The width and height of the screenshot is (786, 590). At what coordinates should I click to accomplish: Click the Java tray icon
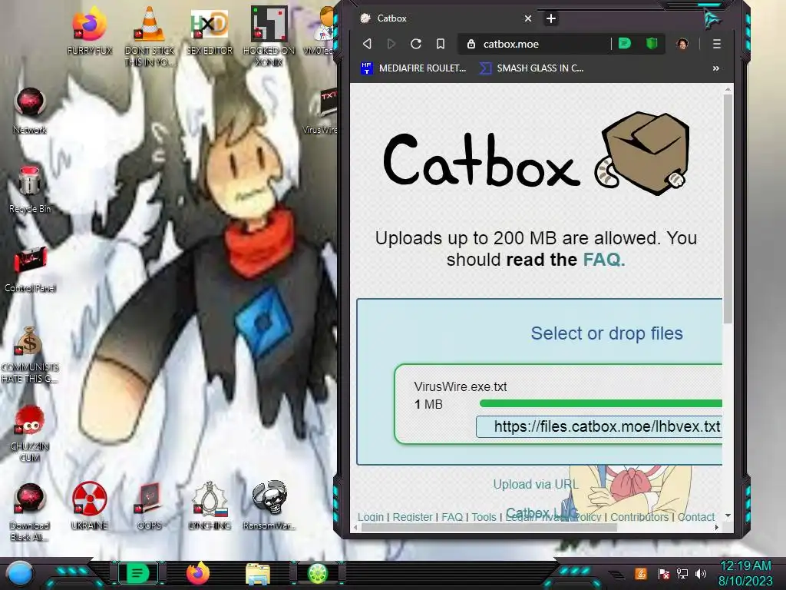coord(641,573)
